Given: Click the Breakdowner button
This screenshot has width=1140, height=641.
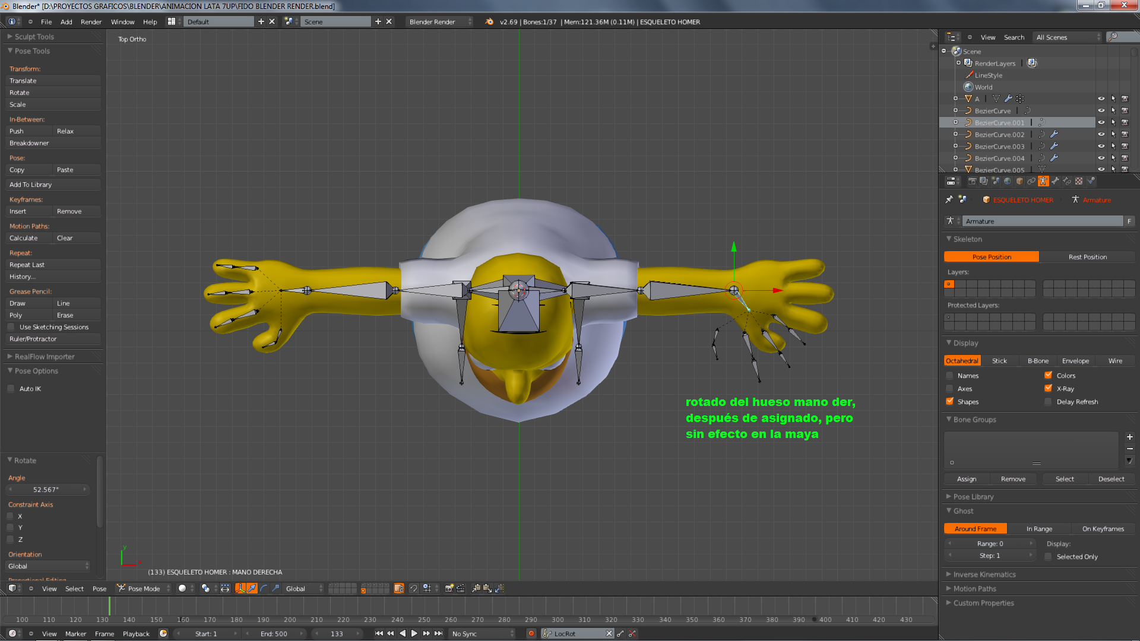Looking at the screenshot, I should pos(52,143).
